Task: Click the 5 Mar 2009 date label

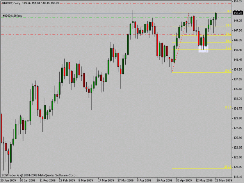Action: [x=86, y=181]
